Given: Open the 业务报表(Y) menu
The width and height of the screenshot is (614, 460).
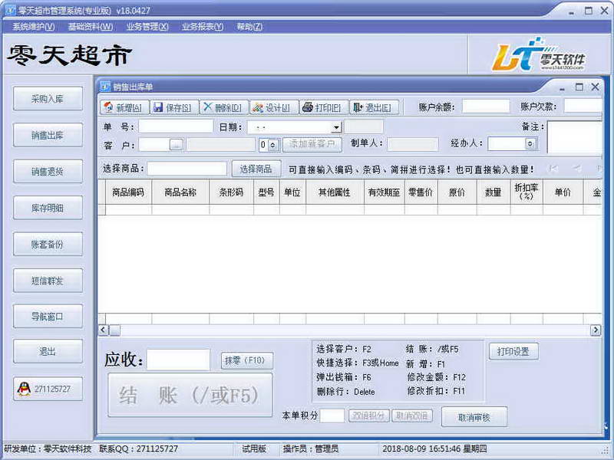Looking at the screenshot, I should pyautogui.click(x=203, y=27).
